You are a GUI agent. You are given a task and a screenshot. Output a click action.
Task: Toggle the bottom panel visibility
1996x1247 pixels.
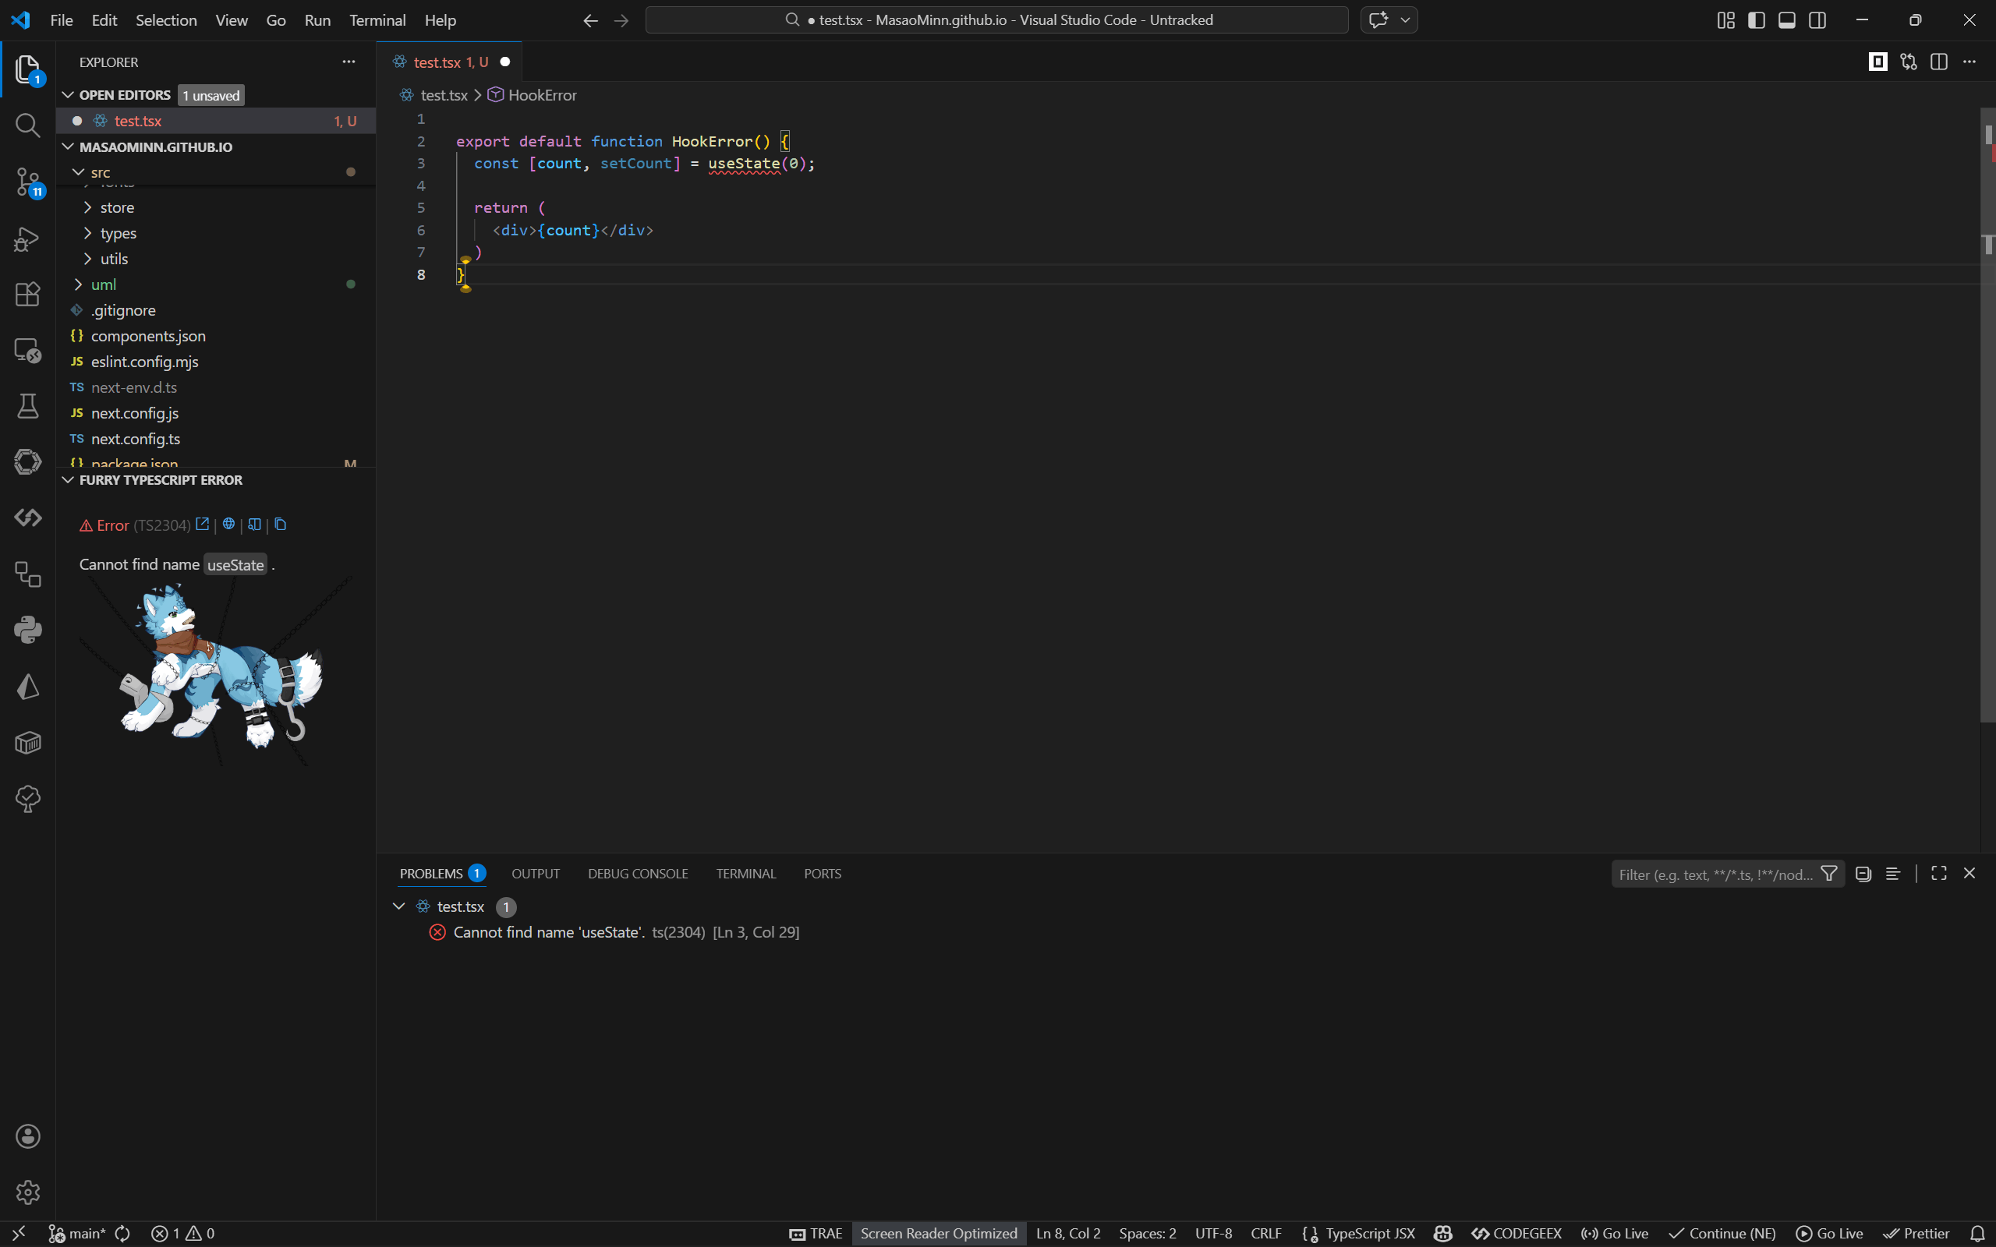1786,19
